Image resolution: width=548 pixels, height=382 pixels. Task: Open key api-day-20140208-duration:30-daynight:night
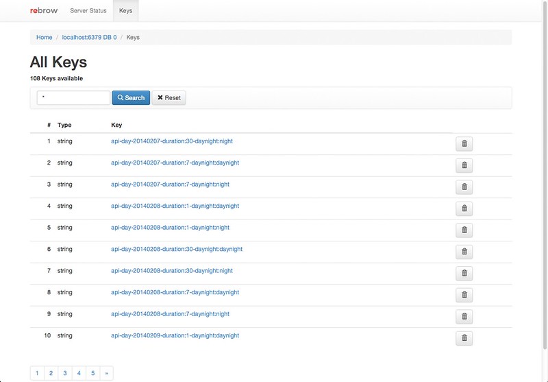coord(172,271)
